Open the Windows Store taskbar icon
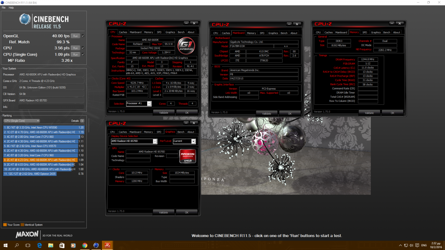The width and height of the screenshot is (445, 250). pyautogui.click(x=62, y=245)
